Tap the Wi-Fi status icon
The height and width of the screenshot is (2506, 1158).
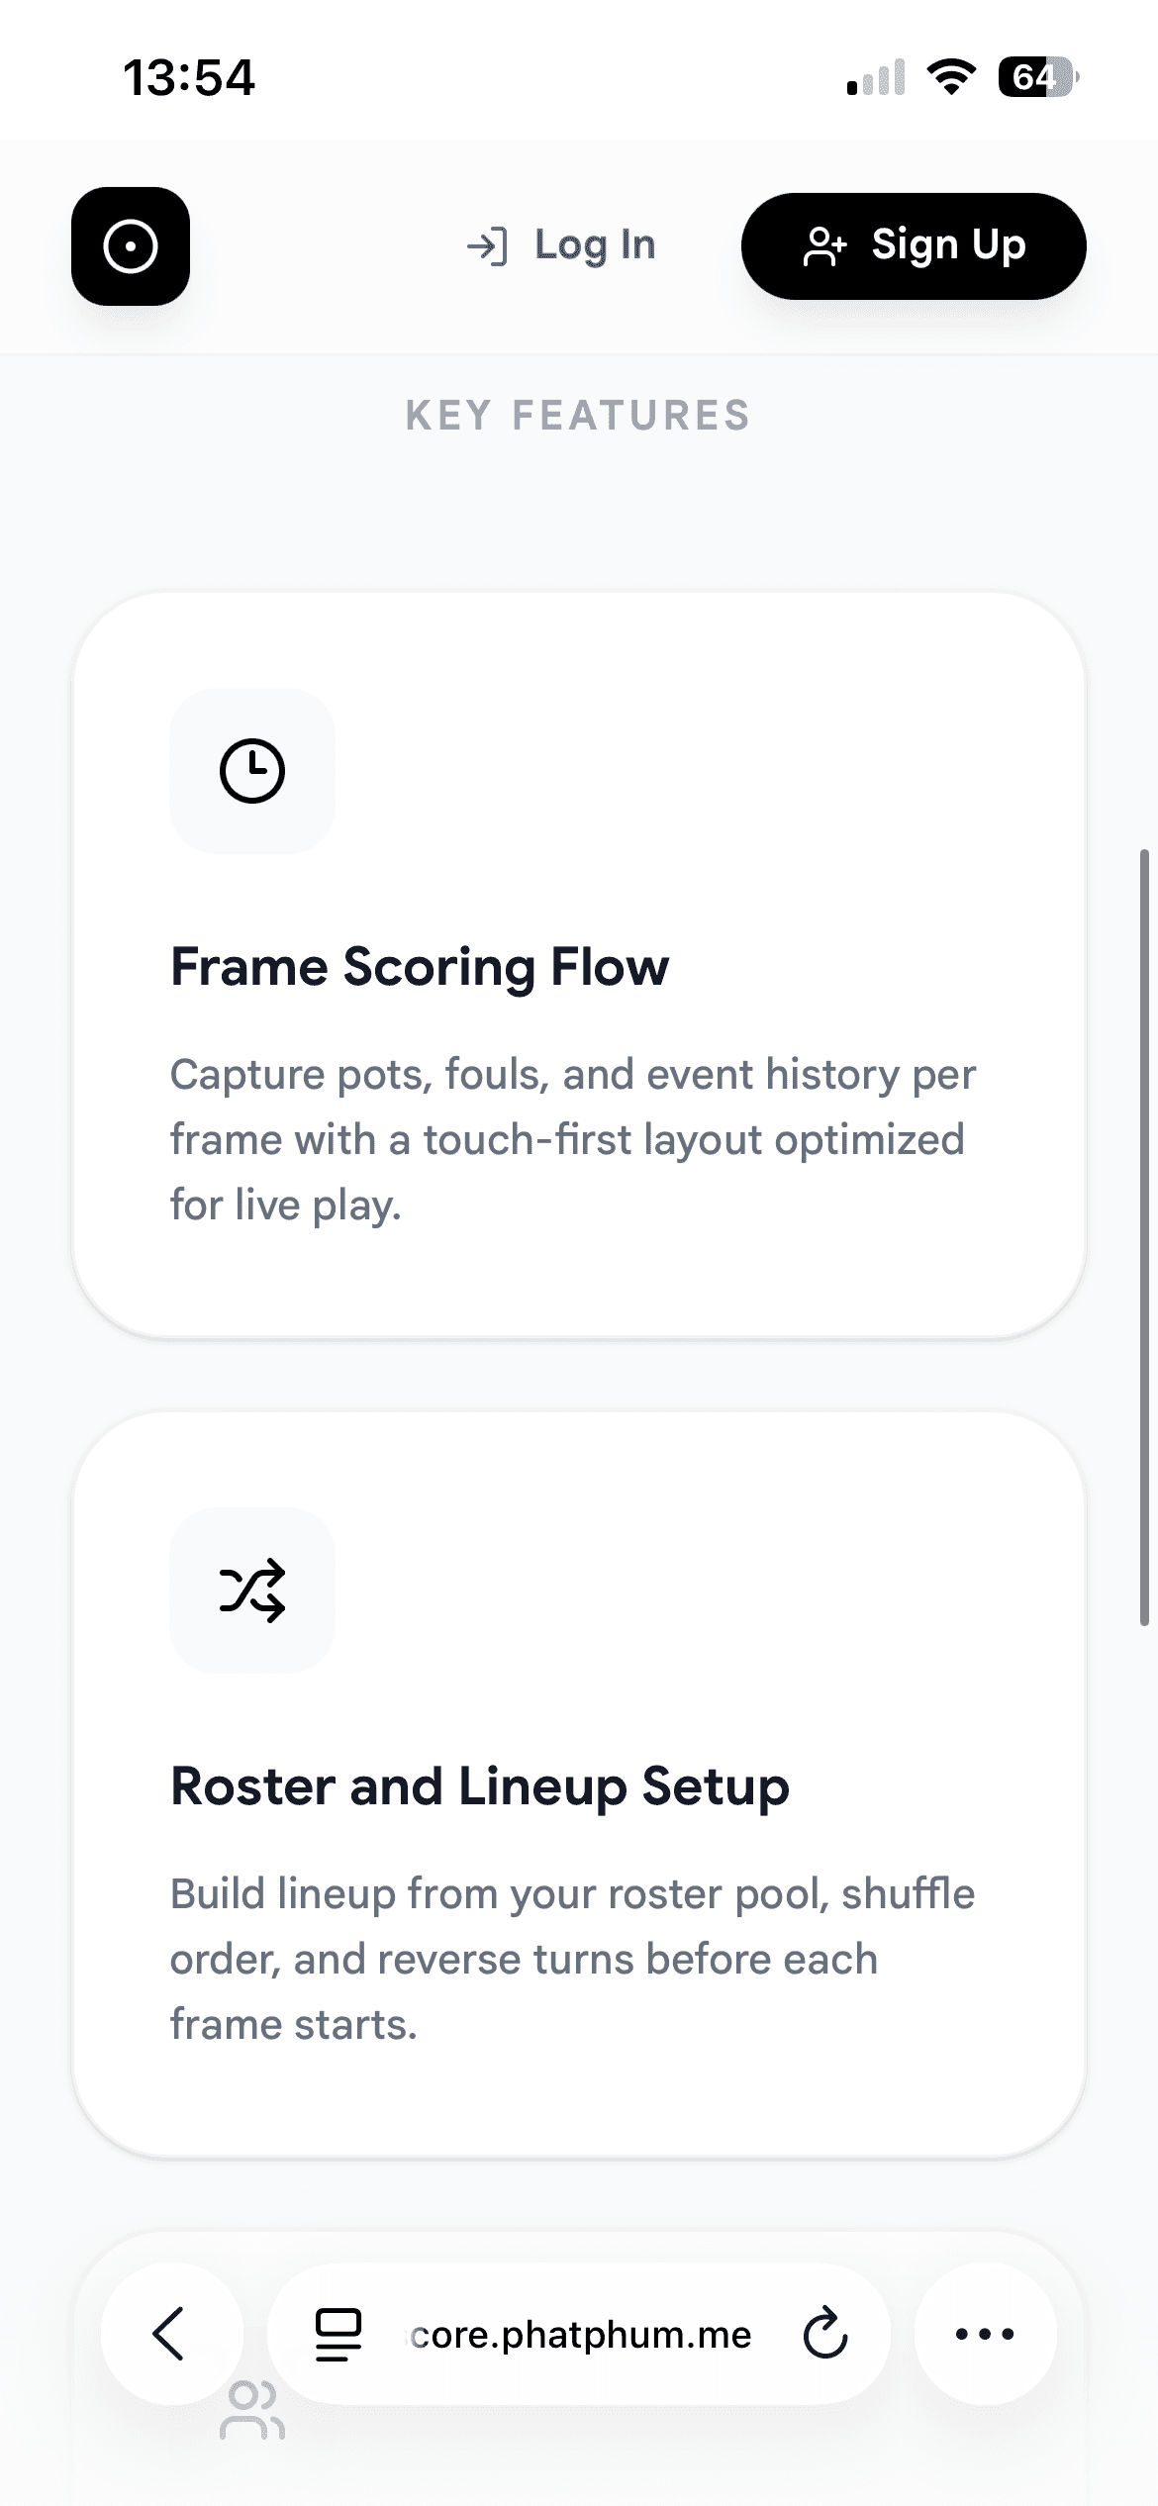[951, 77]
